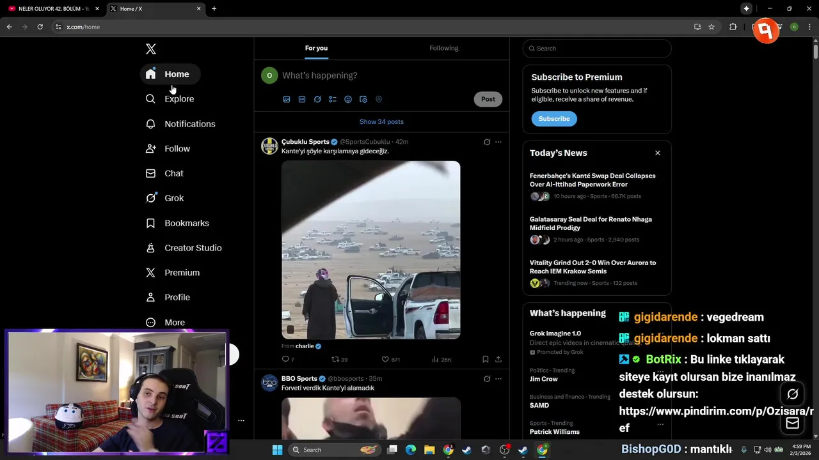Click the Subscribe button for Premium

554,119
